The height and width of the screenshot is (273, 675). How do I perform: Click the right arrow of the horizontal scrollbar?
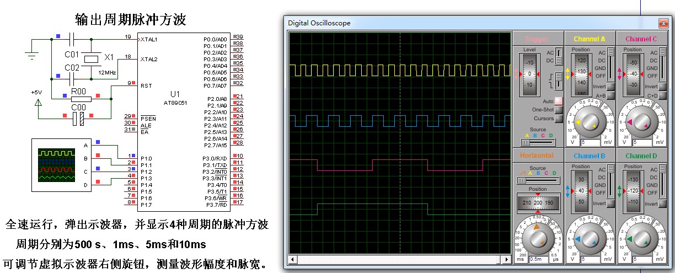pyautogui.click(x=507, y=259)
